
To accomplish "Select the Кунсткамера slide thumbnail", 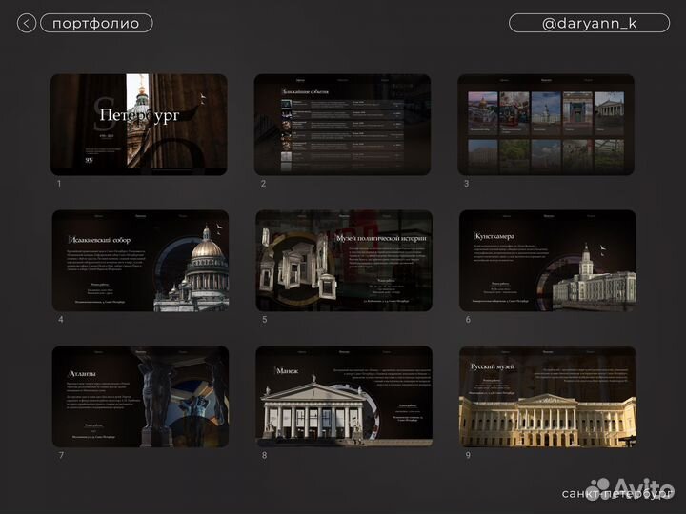I will pos(546,261).
